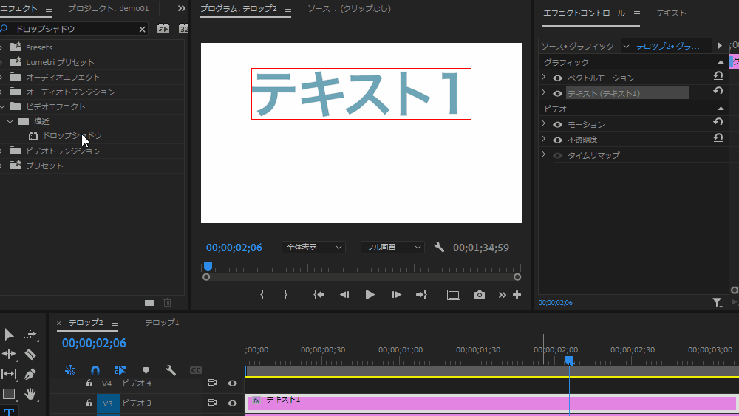
Task: Open プロジェクト: demo01 tab
Action: click(109, 8)
